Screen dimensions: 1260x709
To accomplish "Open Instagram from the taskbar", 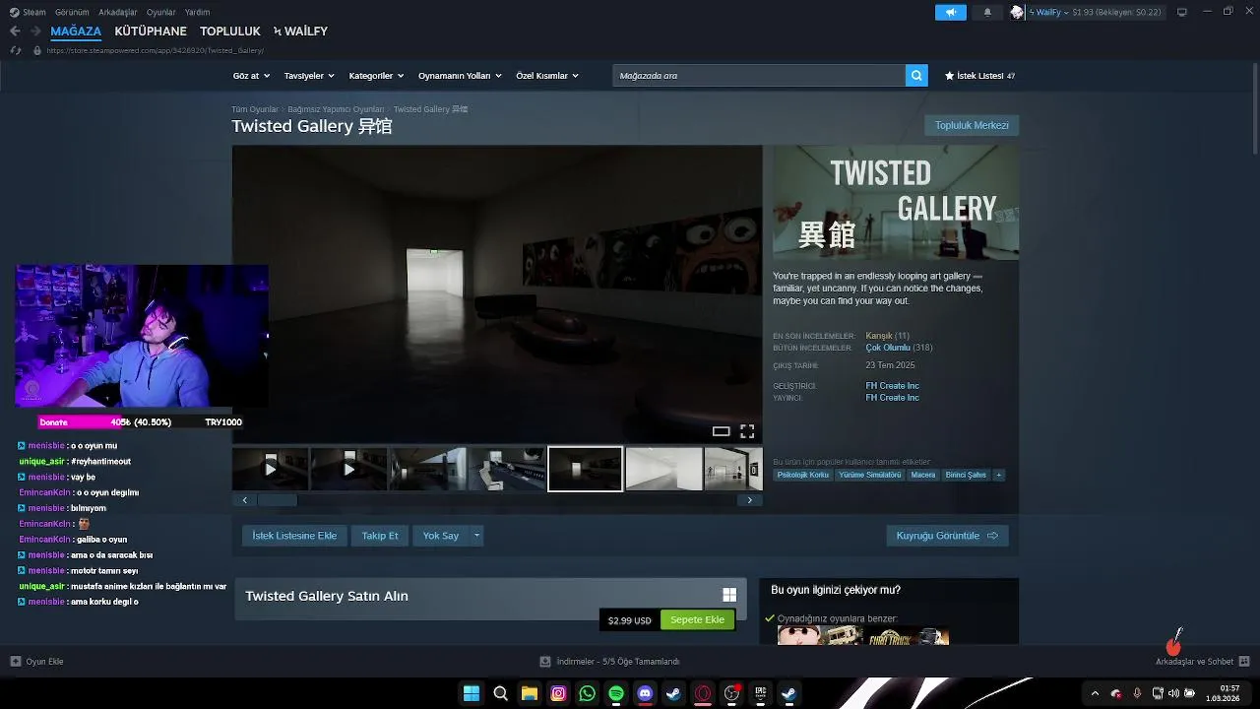I will [558, 693].
